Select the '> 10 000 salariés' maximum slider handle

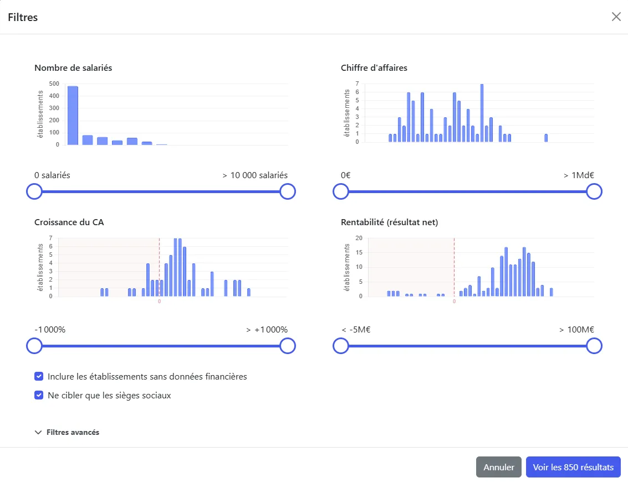coord(287,191)
